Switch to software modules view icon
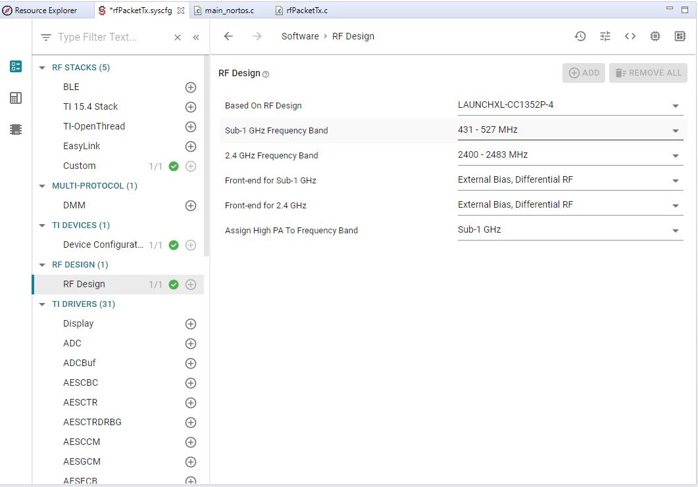Viewport: 698px width, 487px height. [16, 66]
